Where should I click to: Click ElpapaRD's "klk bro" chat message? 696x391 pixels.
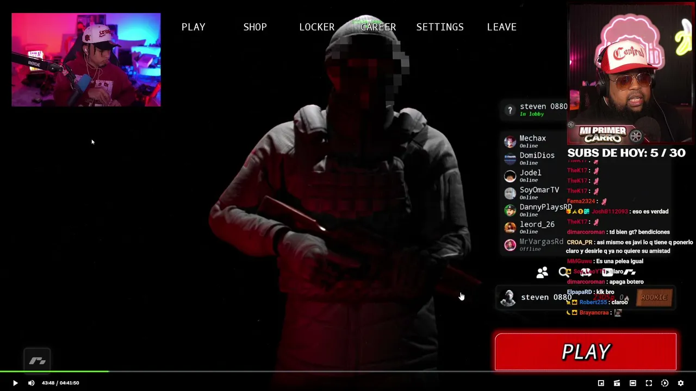tap(591, 292)
